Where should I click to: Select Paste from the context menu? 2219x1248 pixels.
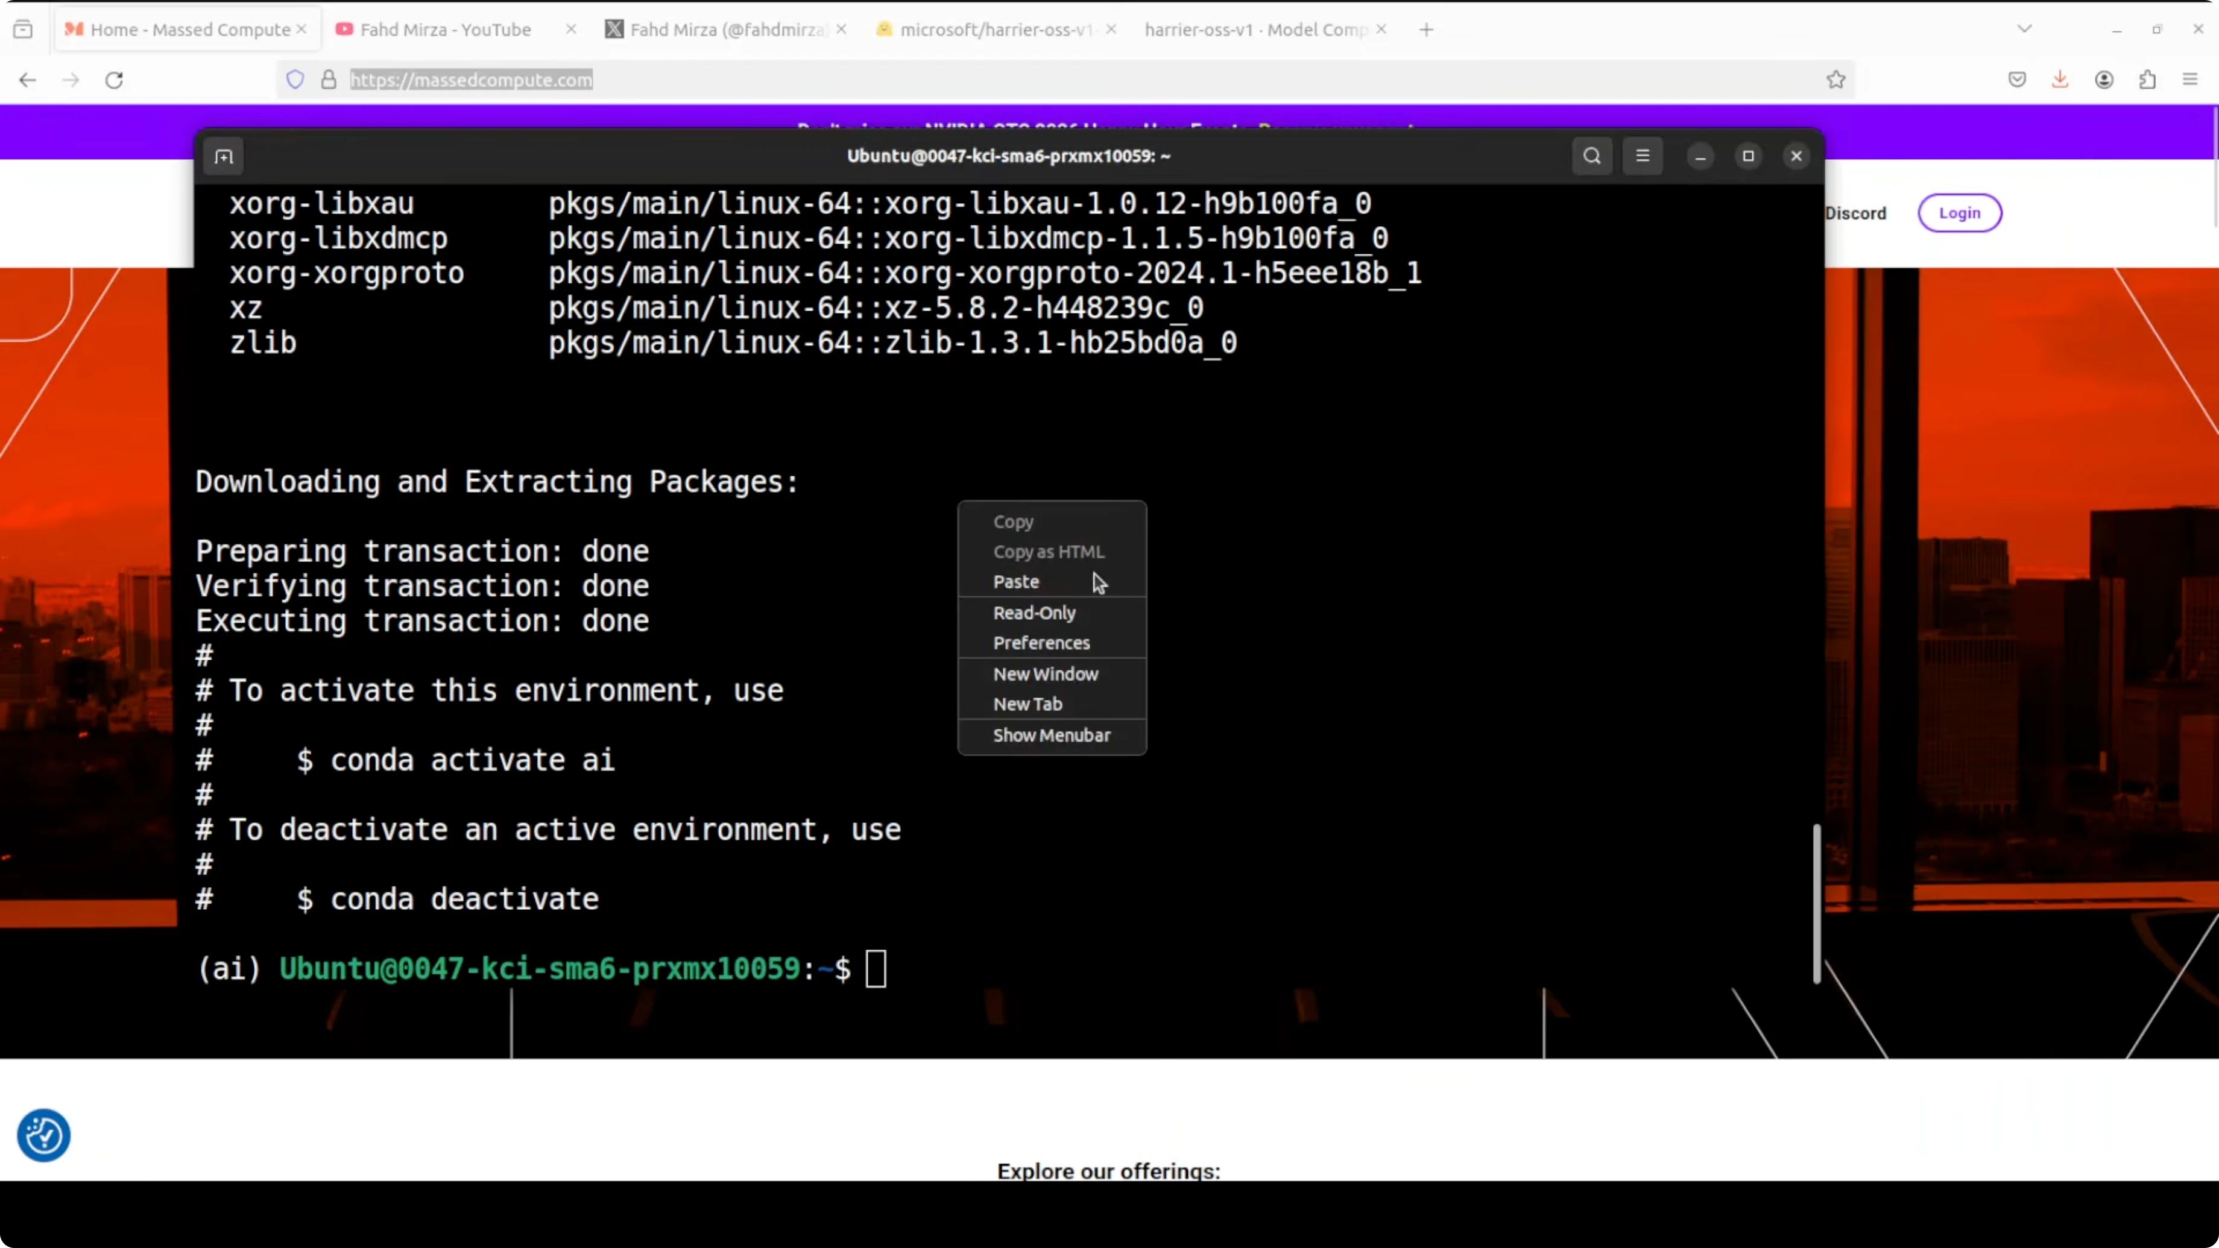(1015, 581)
